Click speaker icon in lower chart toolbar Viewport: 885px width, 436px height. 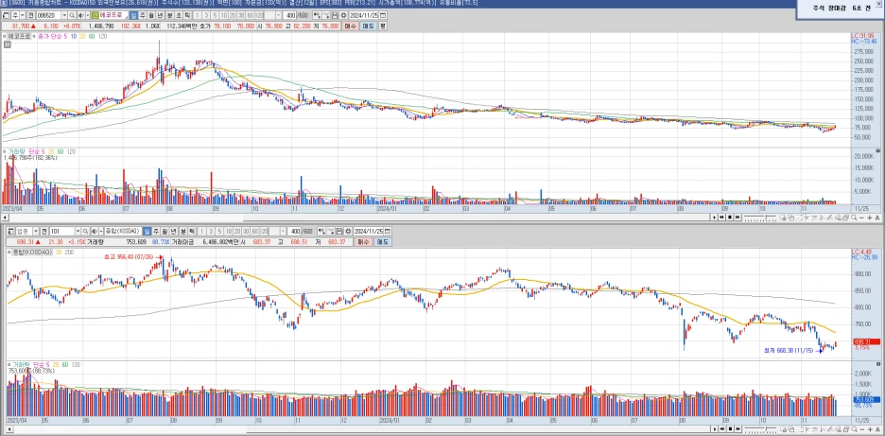coord(95,231)
